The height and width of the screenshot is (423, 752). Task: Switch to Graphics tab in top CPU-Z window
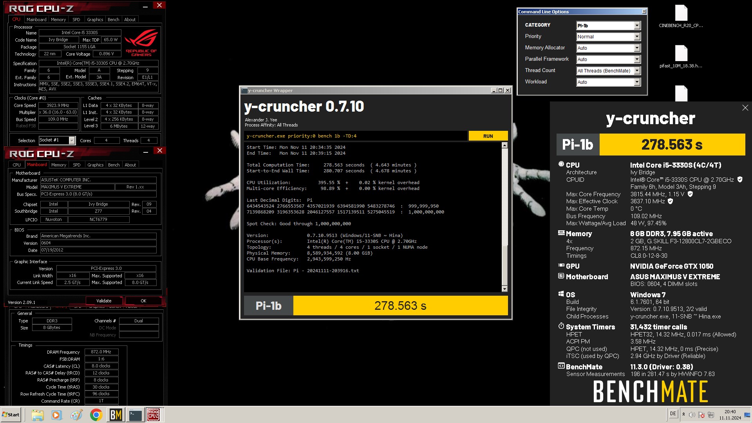click(x=95, y=19)
